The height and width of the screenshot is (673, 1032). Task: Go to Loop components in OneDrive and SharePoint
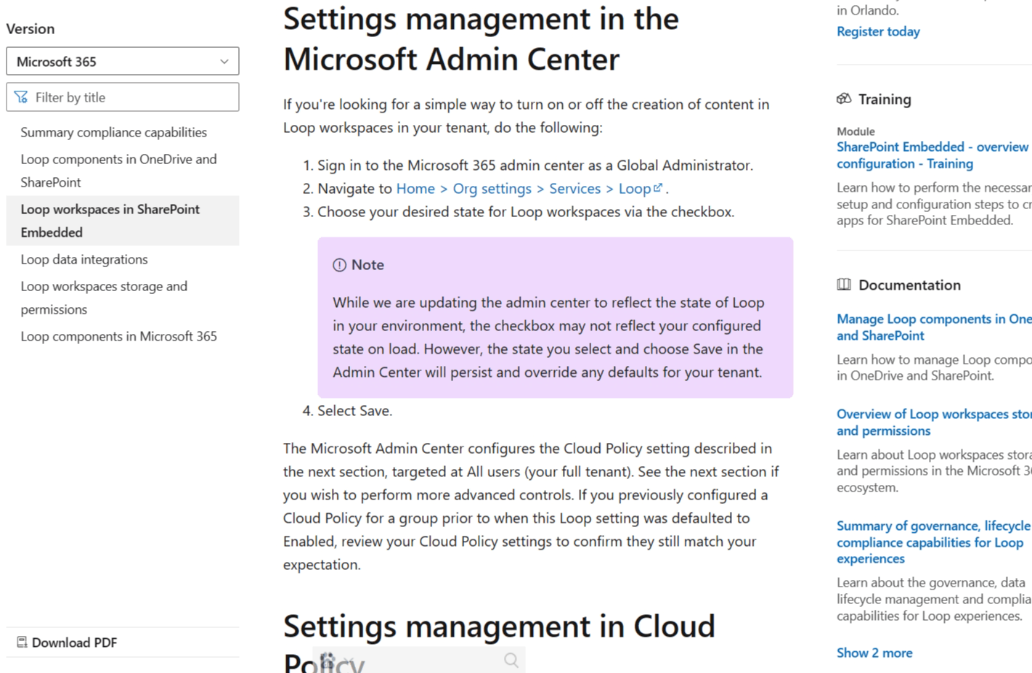click(119, 171)
